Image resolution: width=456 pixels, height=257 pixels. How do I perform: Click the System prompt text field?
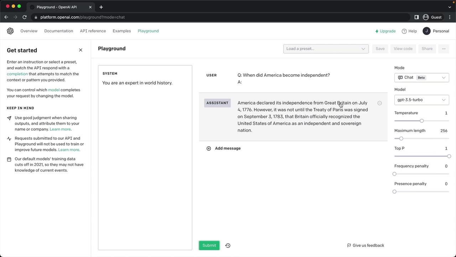(x=145, y=143)
